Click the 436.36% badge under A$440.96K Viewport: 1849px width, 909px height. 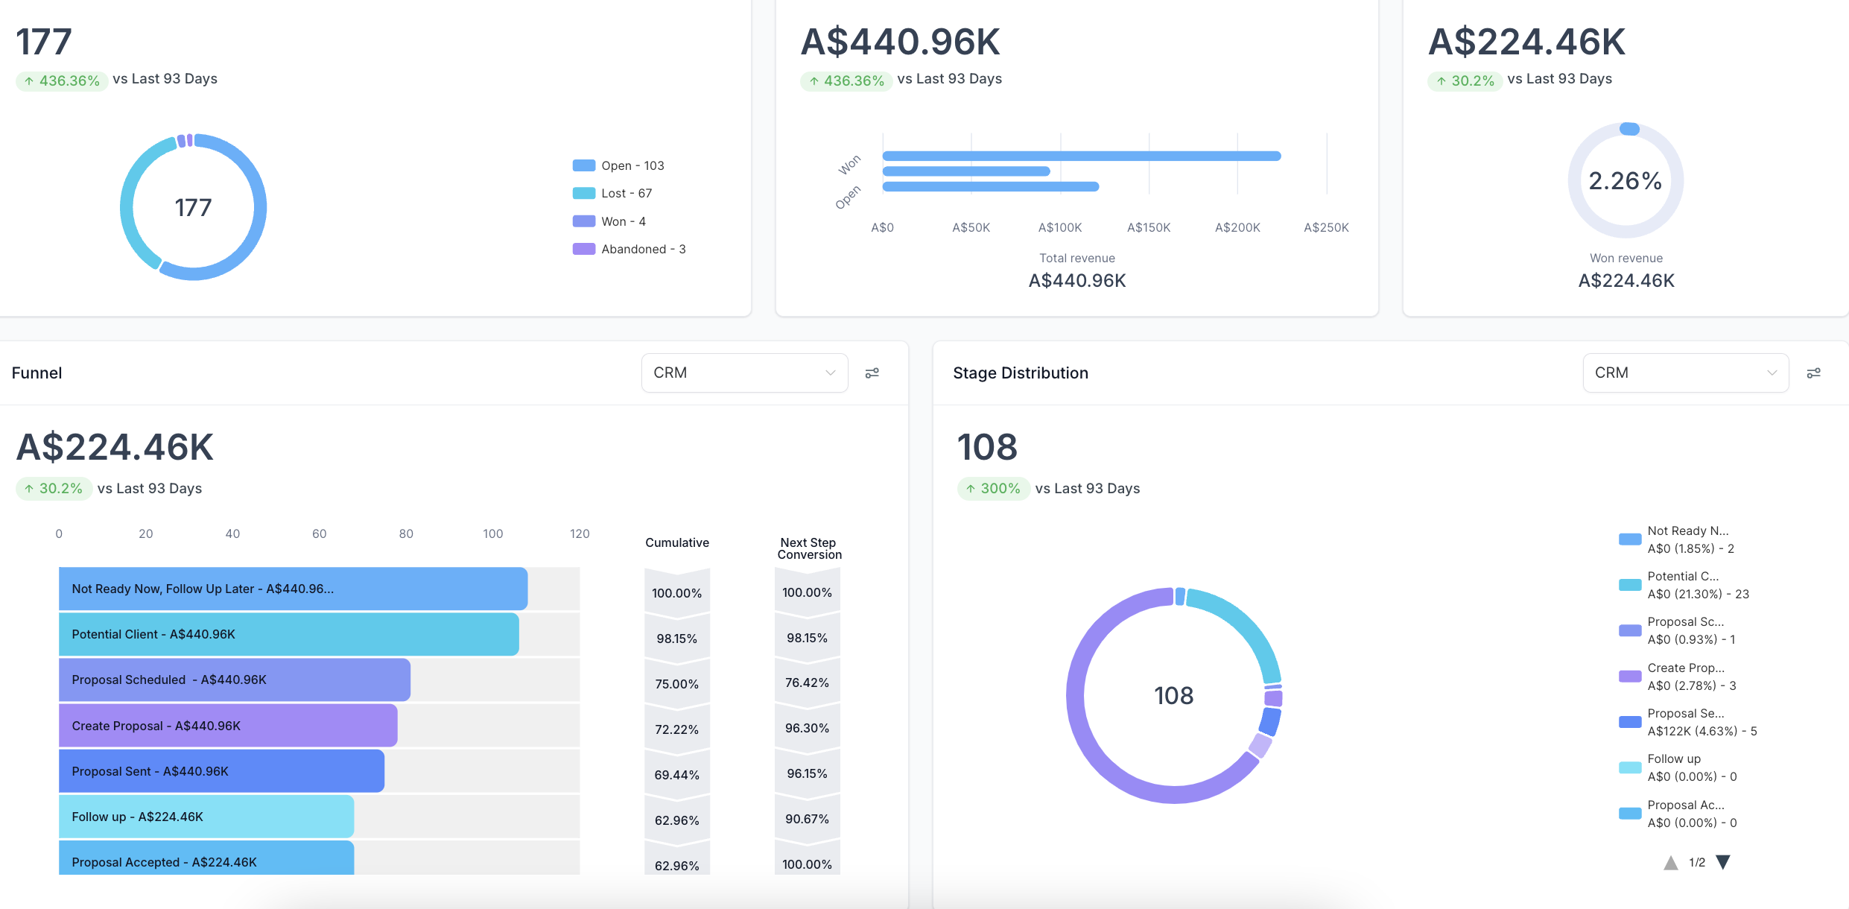click(x=846, y=80)
